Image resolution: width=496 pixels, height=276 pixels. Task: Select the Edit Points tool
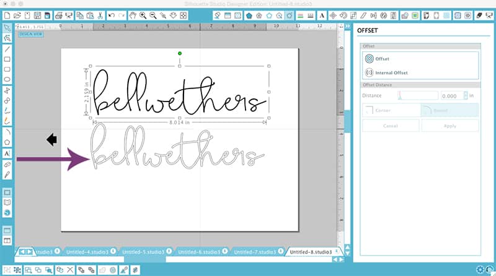click(x=7, y=38)
